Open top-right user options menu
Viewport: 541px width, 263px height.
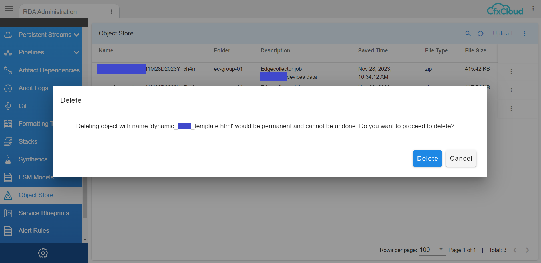tap(533, 9)
